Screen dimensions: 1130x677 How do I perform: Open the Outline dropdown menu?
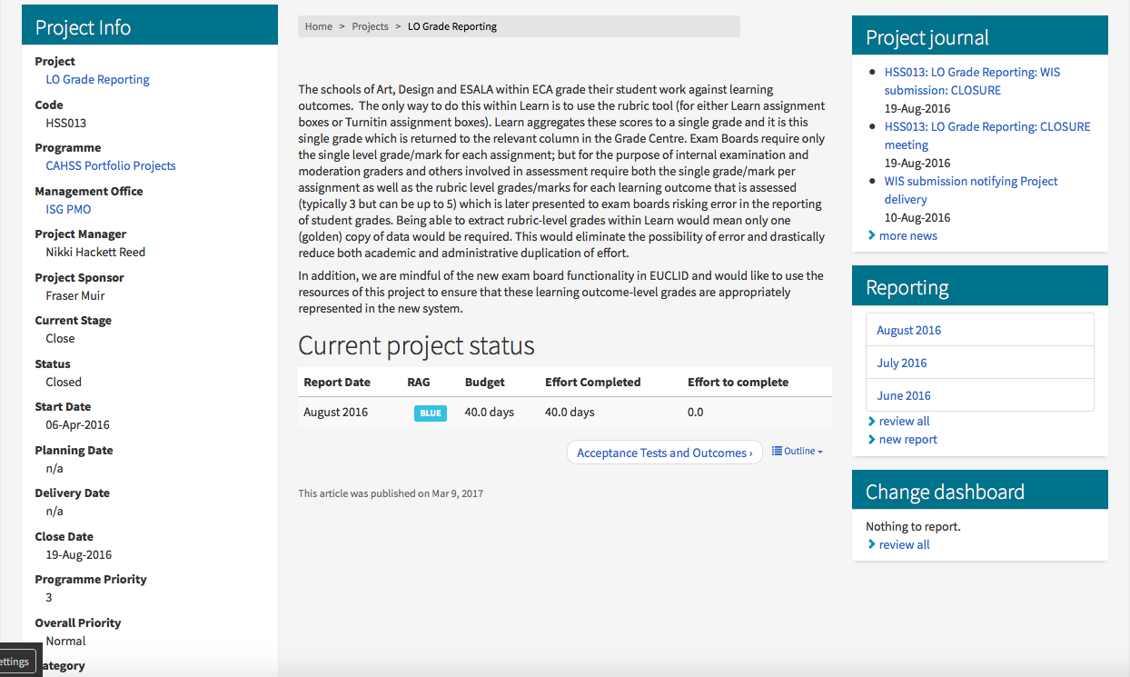point(798,452)
